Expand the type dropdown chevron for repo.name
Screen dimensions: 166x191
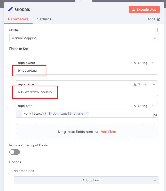[154, 84]
